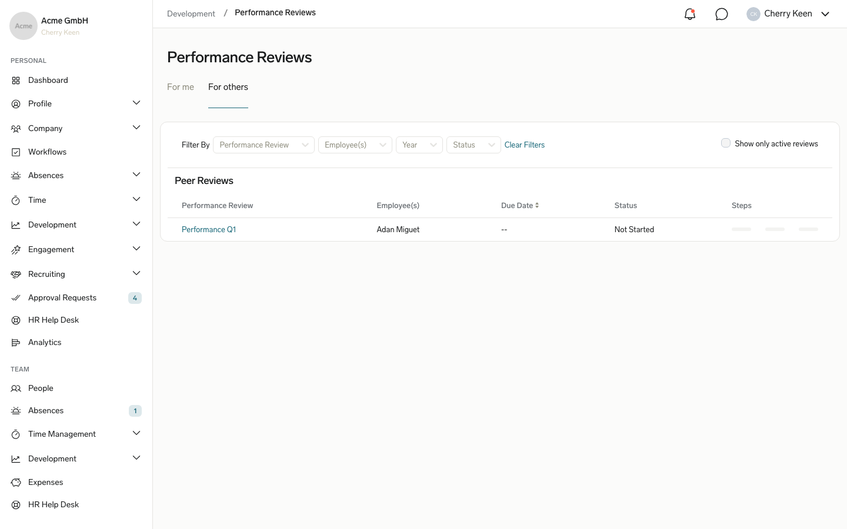Viewport: 847px width, 529px height.
Task: Click the team People icon
Action: pos(16,389)
